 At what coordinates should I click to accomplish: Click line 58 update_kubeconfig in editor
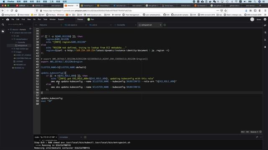point(52,98)
